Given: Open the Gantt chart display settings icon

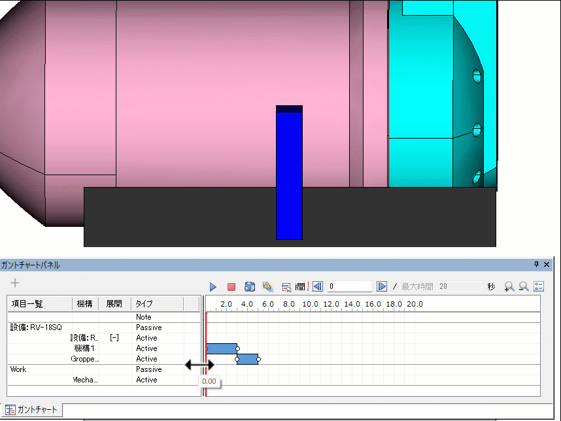Looking at the screenshot, I should (539, 287).
